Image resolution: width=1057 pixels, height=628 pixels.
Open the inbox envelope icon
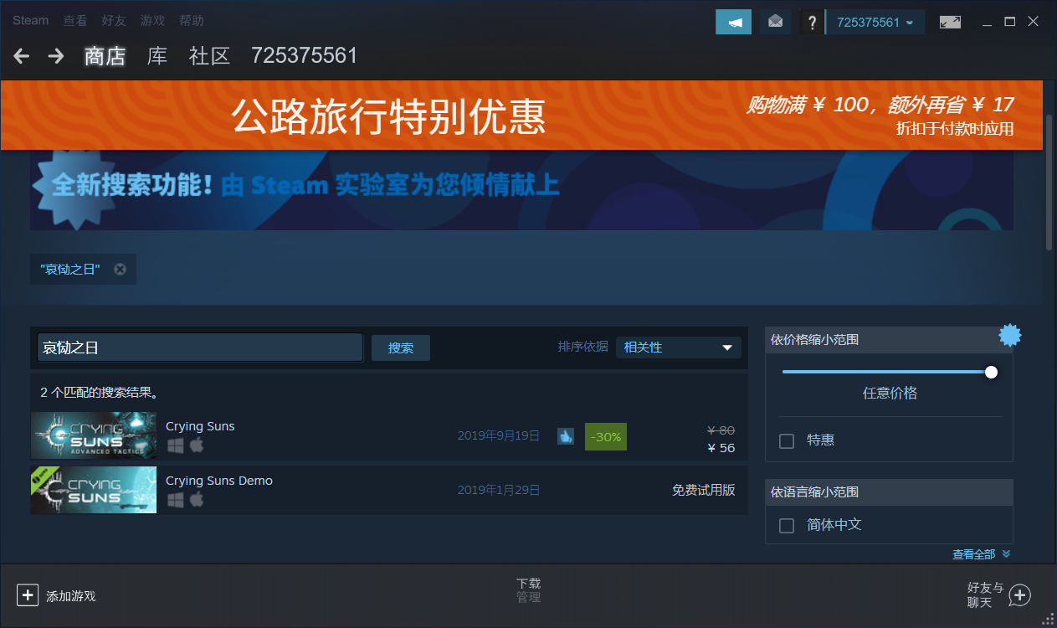[x=776, y=22]
